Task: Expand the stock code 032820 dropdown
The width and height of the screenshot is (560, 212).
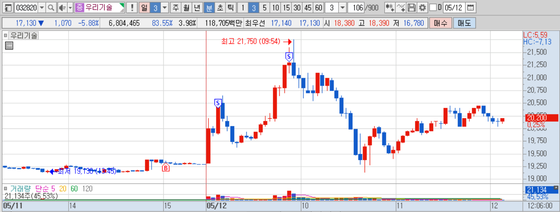Action: [x=42, y=8]
